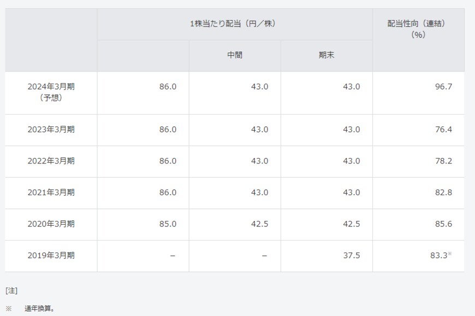Click the 2019年3月期 row label

(51, 255)
